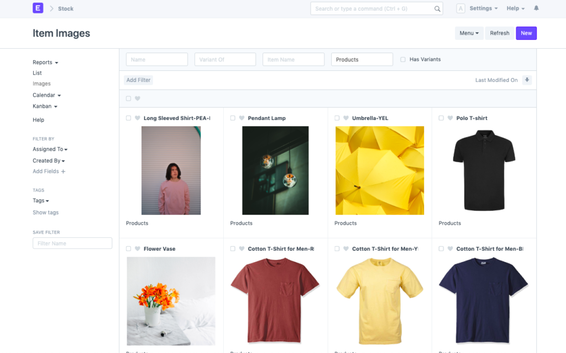
Task: Click the Add Fields plus icon
Action: [x=63, y=172]
